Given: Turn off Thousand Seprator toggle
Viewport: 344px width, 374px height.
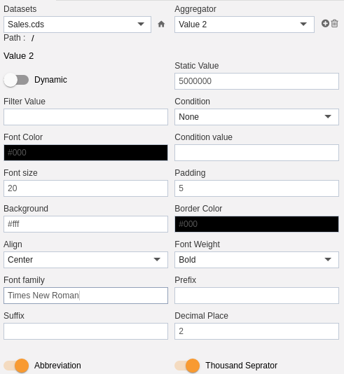Looking at the screenshot, I should tap(187, 366).
